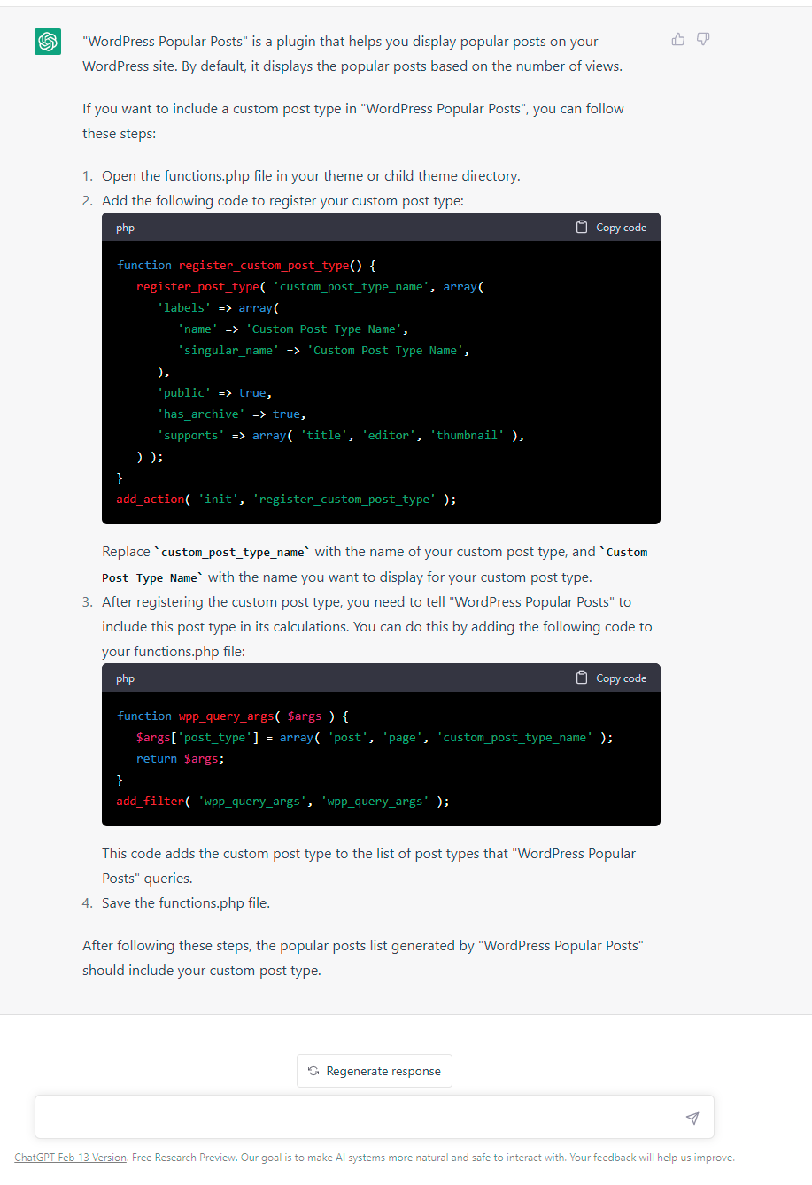The height and width of the screenshot is (1185, 812).
Task: Click the Regenerate response button
Action: 374,1071
